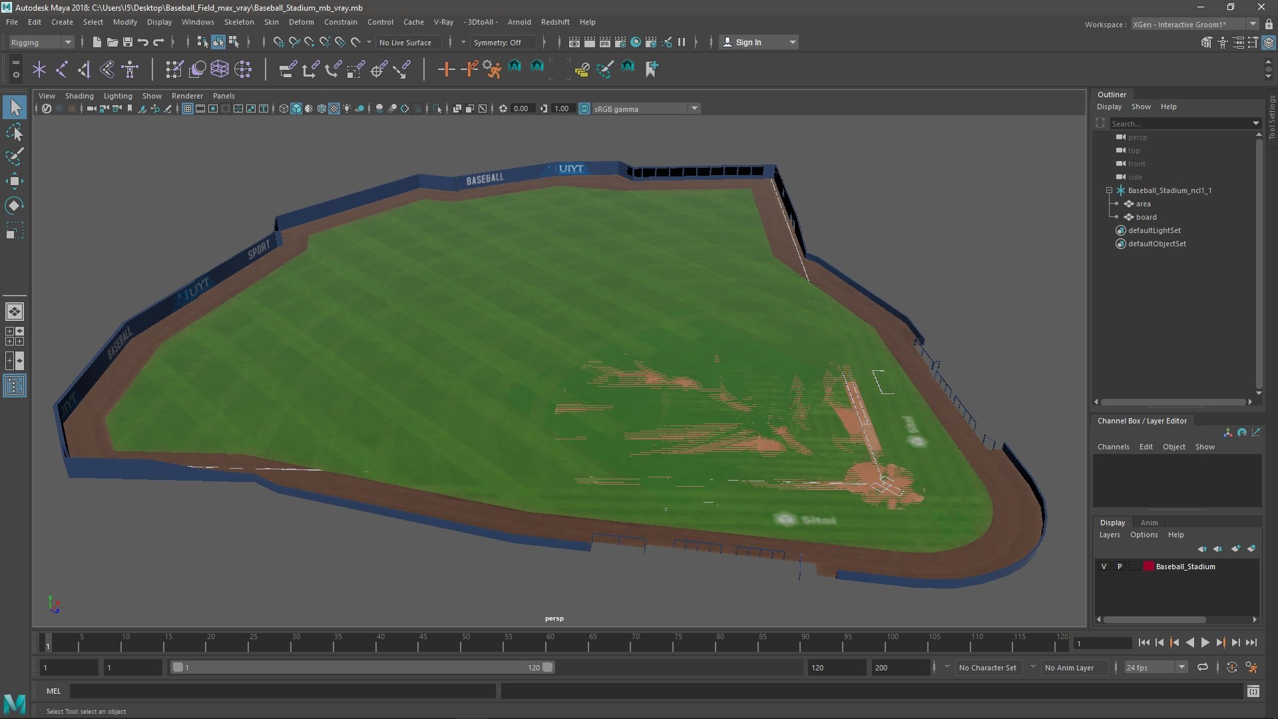Screen dimensions: 1278x719
Task: Click the Undo arrow icon
Action: click(x=143, y=42)
